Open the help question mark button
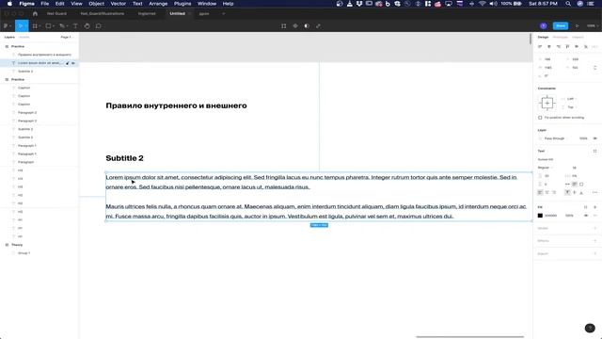This screenshot has width=602, height=339. [590, 328]
